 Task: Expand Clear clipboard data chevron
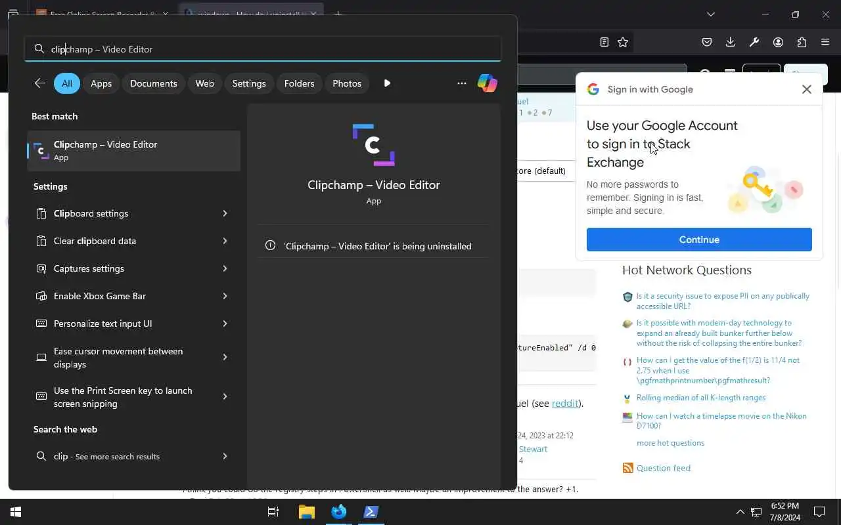[x=225, y=241]
